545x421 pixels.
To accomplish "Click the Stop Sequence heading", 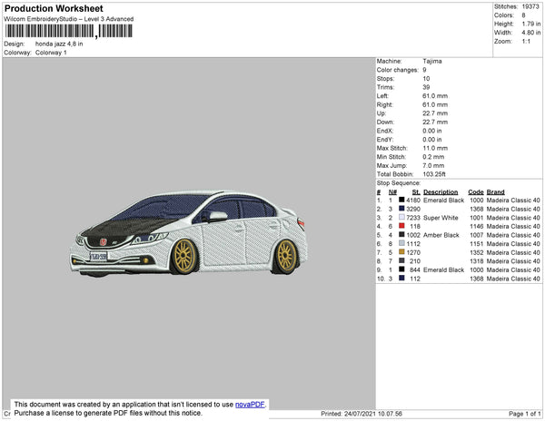I will coord(398,183).
